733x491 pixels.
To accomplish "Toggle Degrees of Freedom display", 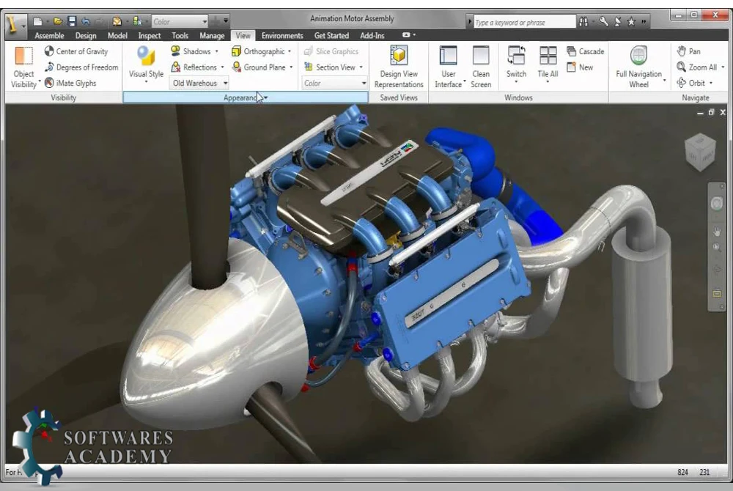I will [81, 67].
